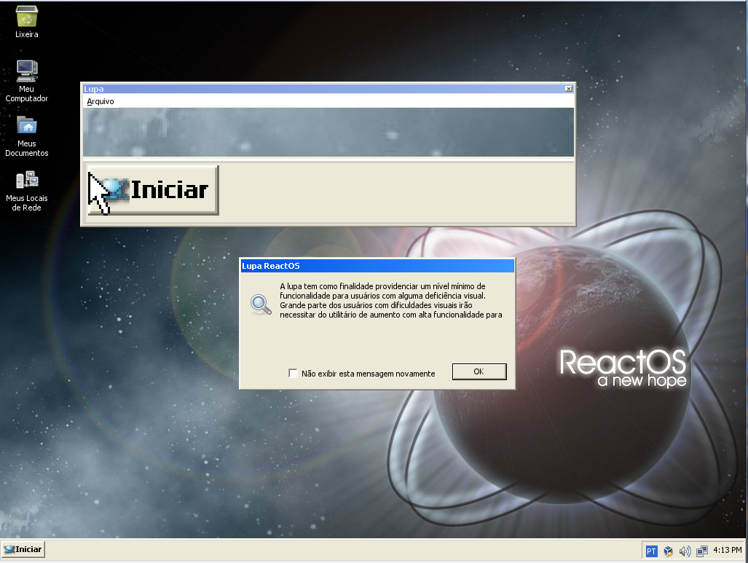Viewport: 748px width, 563px height.
Task: Open Meu Computador desktop icon
Action: [x=25, y=70]
